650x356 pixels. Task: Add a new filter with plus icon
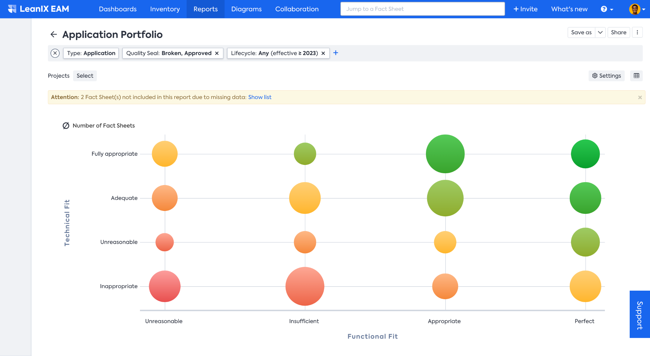[x=335, y=53]
